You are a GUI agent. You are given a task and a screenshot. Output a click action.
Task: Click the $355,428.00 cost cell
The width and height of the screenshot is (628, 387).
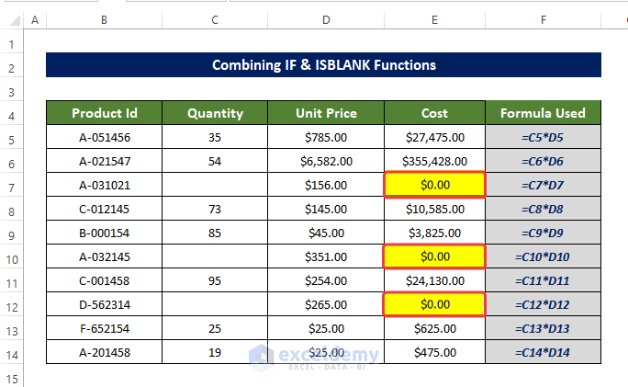[434, 161]
